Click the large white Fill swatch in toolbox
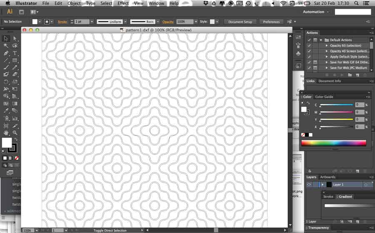This screenshot has width=375, height=233. click(7, 143)
